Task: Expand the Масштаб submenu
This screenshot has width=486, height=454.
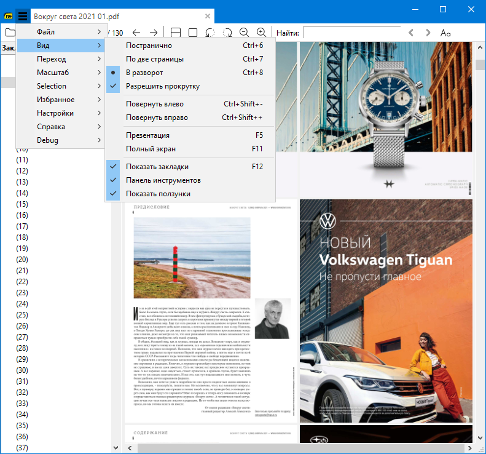Action: [60, 73]
